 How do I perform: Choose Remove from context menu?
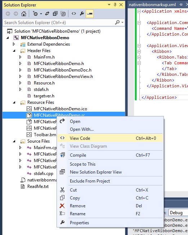110,206
